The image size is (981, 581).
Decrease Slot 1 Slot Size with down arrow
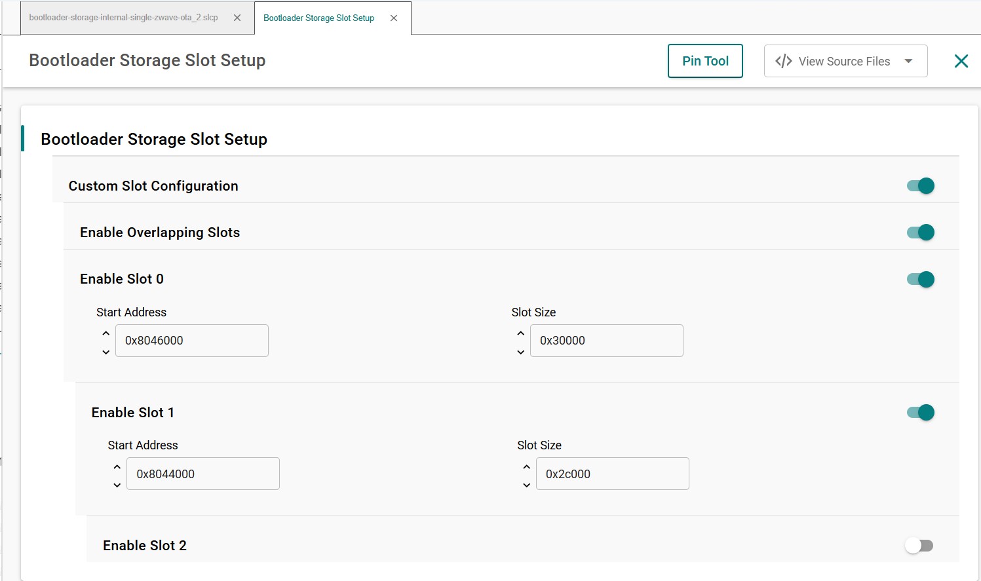pyautogui.click(x=526, y=485)
